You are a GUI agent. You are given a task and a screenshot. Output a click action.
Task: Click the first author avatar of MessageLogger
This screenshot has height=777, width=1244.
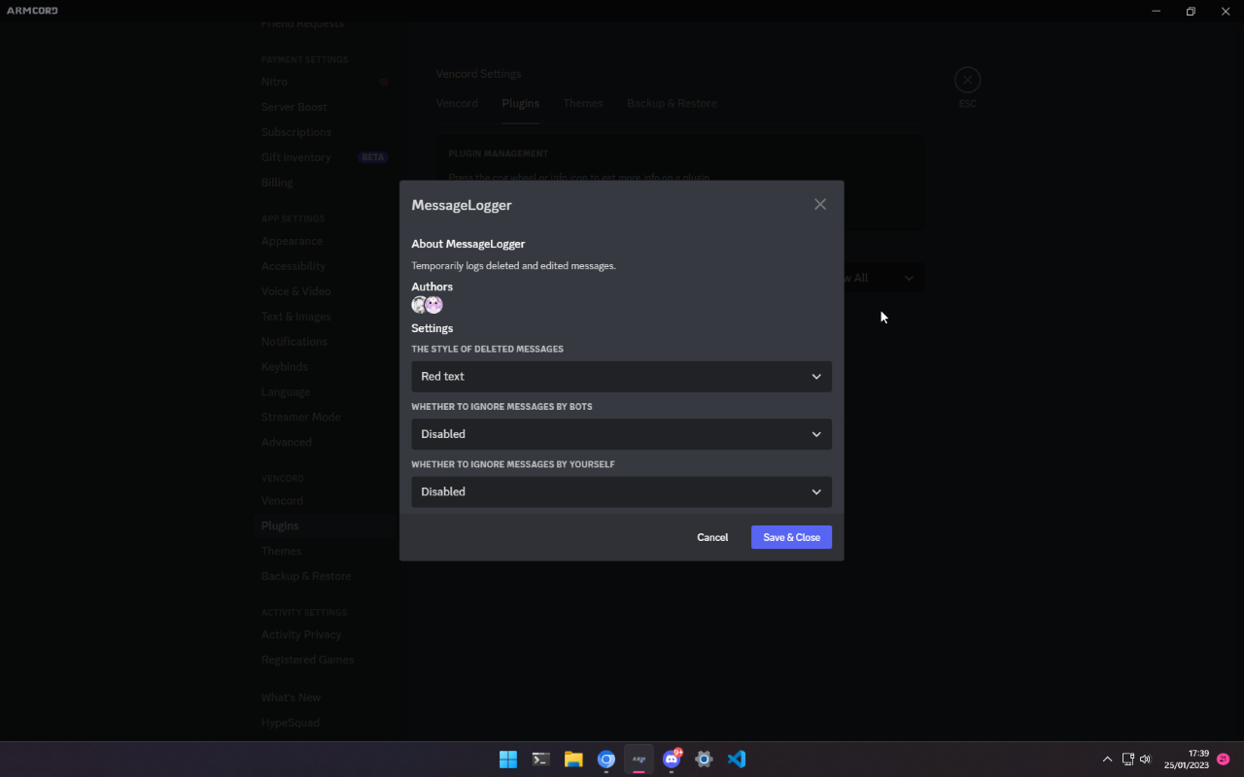click(x=418, y=304)
